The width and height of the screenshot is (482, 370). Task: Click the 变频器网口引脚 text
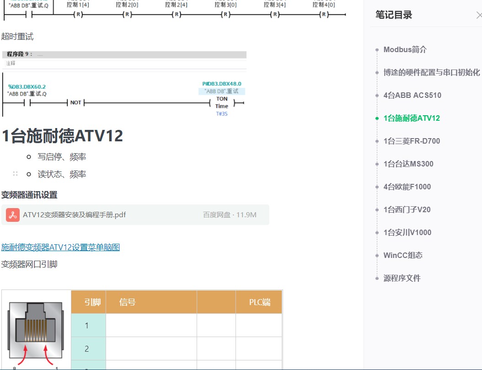pyautogui.click(x=29, y=264)
